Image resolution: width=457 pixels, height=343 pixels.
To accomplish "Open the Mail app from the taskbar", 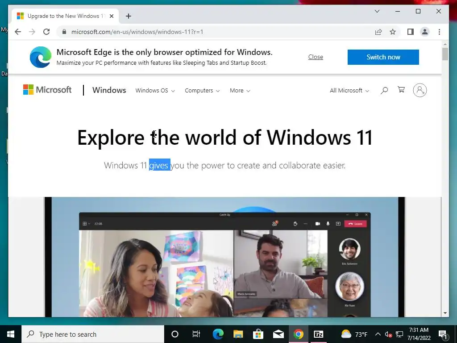I will click(278, 334).
